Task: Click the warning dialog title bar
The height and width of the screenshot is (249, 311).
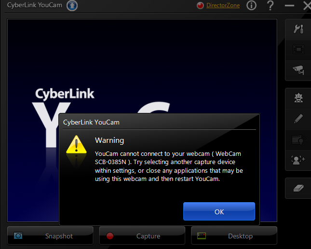Action: point(159,122)
